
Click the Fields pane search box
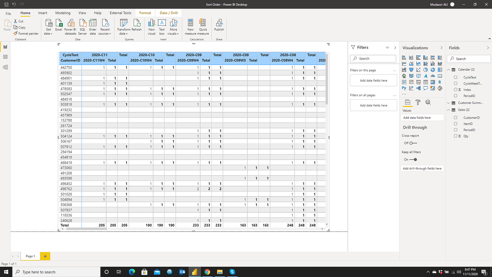pyautogui.click(x=468, y=59)
